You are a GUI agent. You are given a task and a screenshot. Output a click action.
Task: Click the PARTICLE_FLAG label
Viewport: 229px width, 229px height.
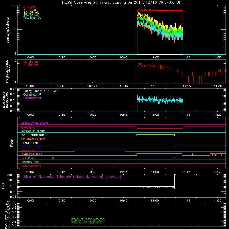coord(32,154)
